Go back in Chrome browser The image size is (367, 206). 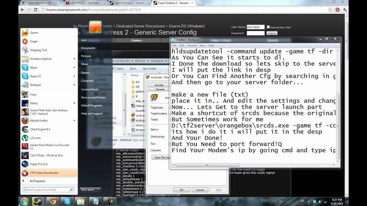pos(22,10)
